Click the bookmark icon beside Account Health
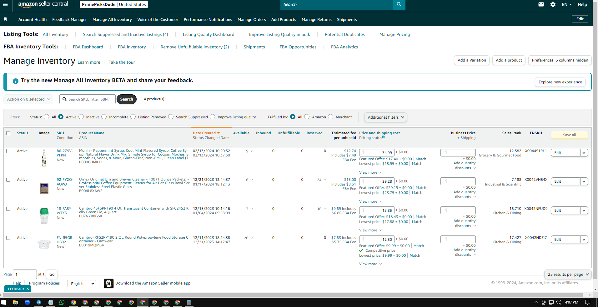This screenshot has width=598, height=307. coord(5,19)
